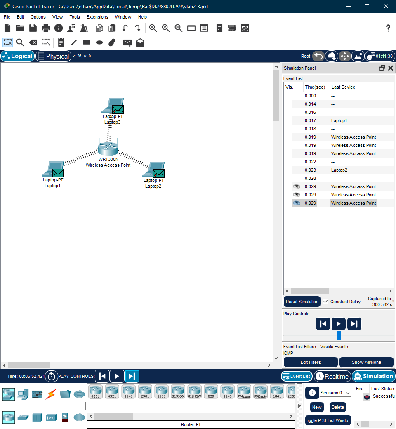Click the Reset Simulation button
This screenshot has width=396, height=429.
coord(302,302)
